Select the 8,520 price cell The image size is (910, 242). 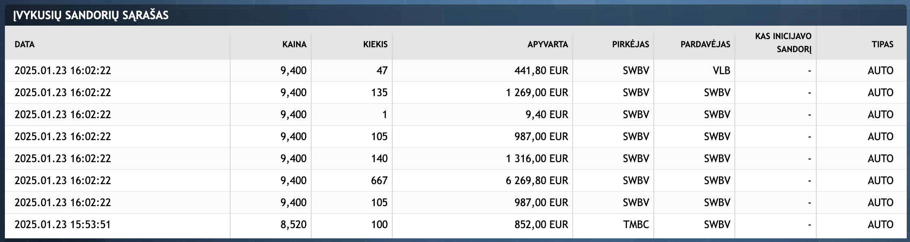tap(293, 224)
